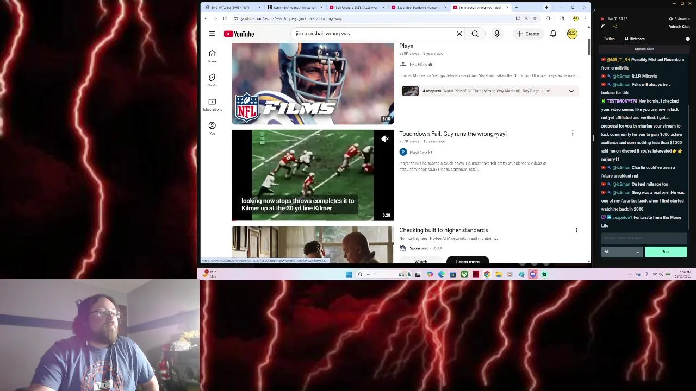Open the notifications bell
696x391 pixels.
(553, 34)
